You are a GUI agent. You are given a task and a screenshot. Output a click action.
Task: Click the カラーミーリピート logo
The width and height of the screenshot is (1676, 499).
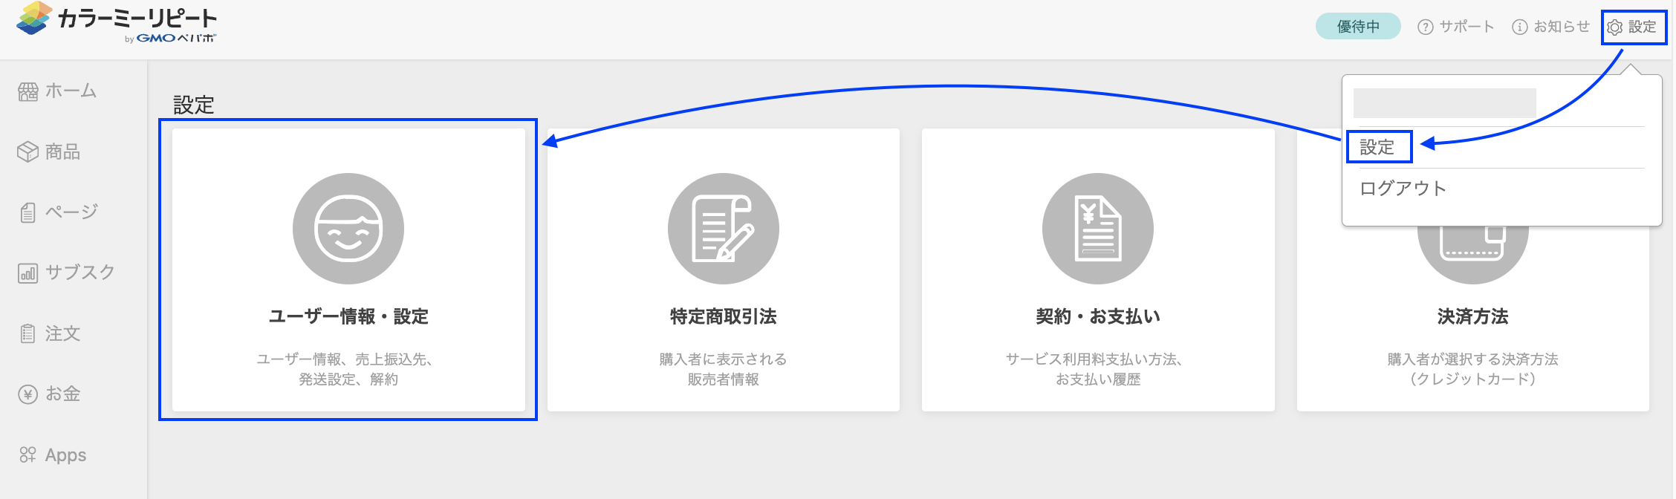(117, 22)
